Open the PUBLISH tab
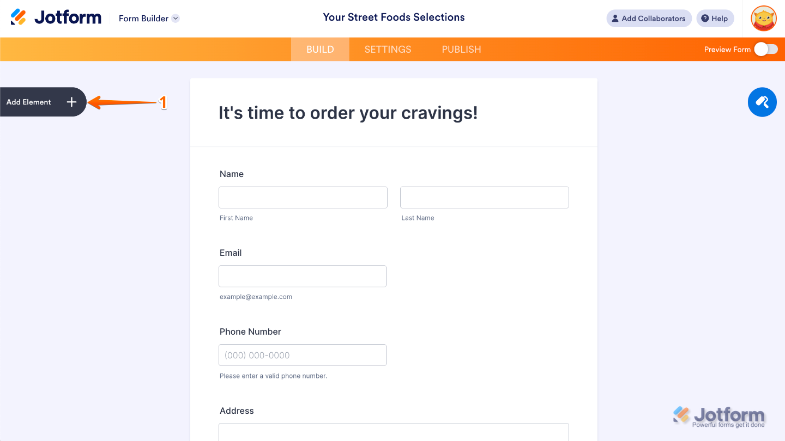 tap(461, 49)
